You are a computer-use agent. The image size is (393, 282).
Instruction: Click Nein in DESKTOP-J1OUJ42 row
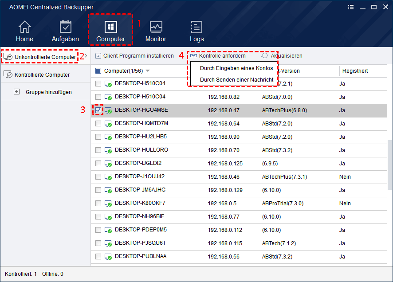[x=345, y=177]
